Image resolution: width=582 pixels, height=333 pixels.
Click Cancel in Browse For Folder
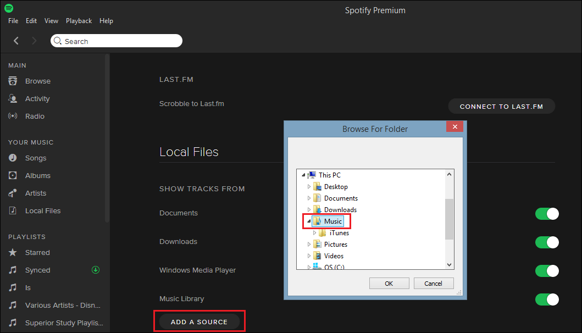[x=434, y=283]
